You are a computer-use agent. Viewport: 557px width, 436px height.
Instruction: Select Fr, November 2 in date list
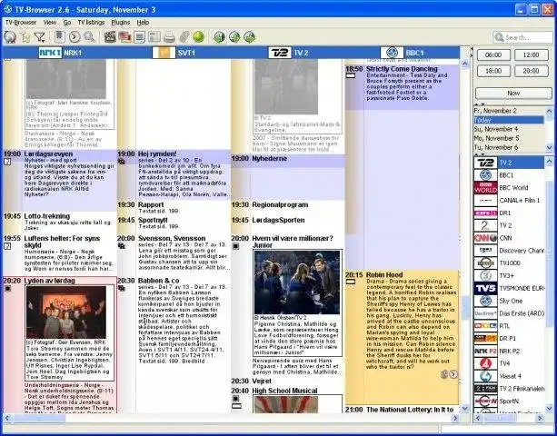coord(508,111)
